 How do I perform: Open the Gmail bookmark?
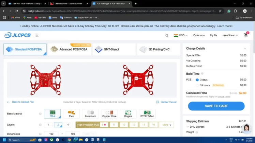pos(16,17)
